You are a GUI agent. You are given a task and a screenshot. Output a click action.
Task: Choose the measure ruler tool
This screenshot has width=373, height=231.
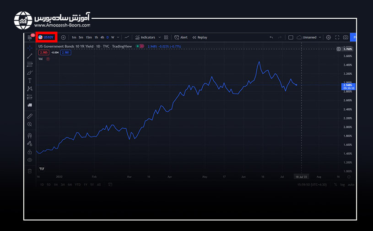point(30,116)
